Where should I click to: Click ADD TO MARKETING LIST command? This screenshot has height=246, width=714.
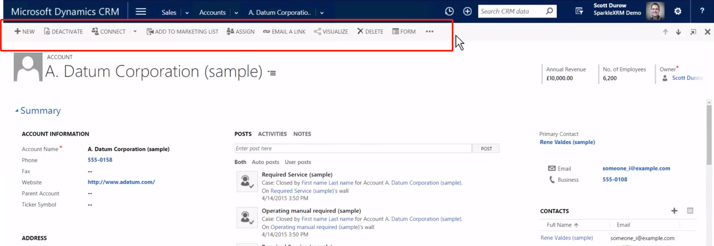[x=182, y=32]
